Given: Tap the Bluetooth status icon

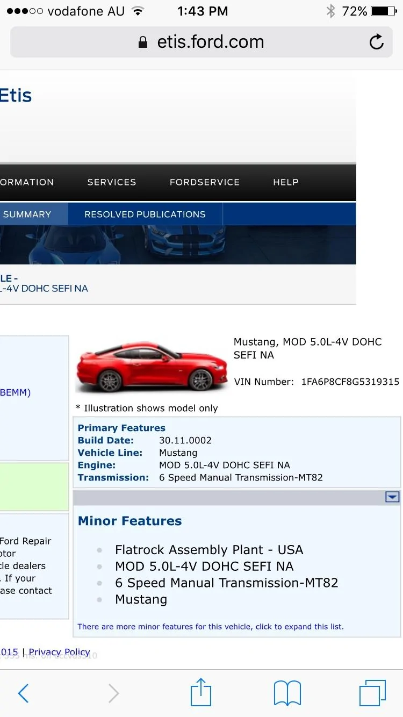Looking at the screenshot, I should (x=330, y=11).
